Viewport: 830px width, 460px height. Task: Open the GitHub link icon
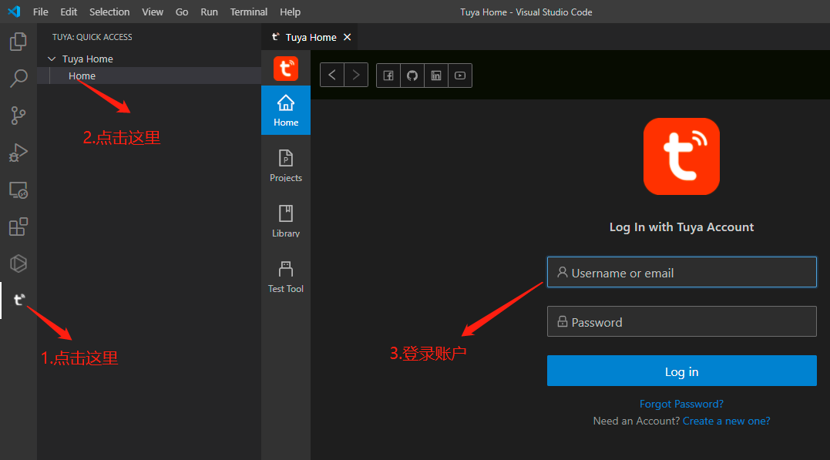[x=412, y=76]
